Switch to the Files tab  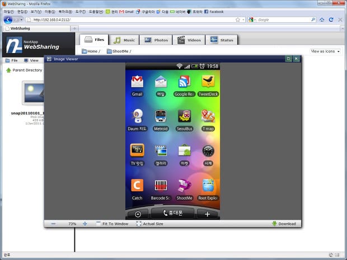(x=94, y=40)
